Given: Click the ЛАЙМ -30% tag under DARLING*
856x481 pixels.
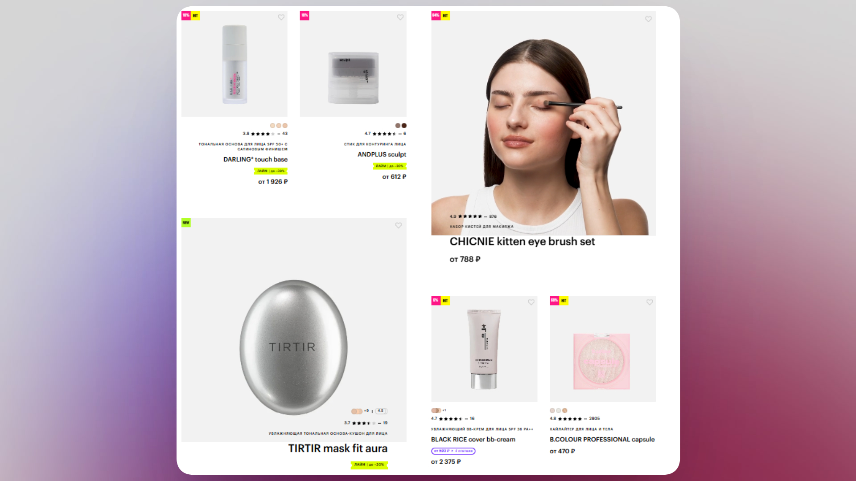Looking at the screenshot, I should 271,171.
